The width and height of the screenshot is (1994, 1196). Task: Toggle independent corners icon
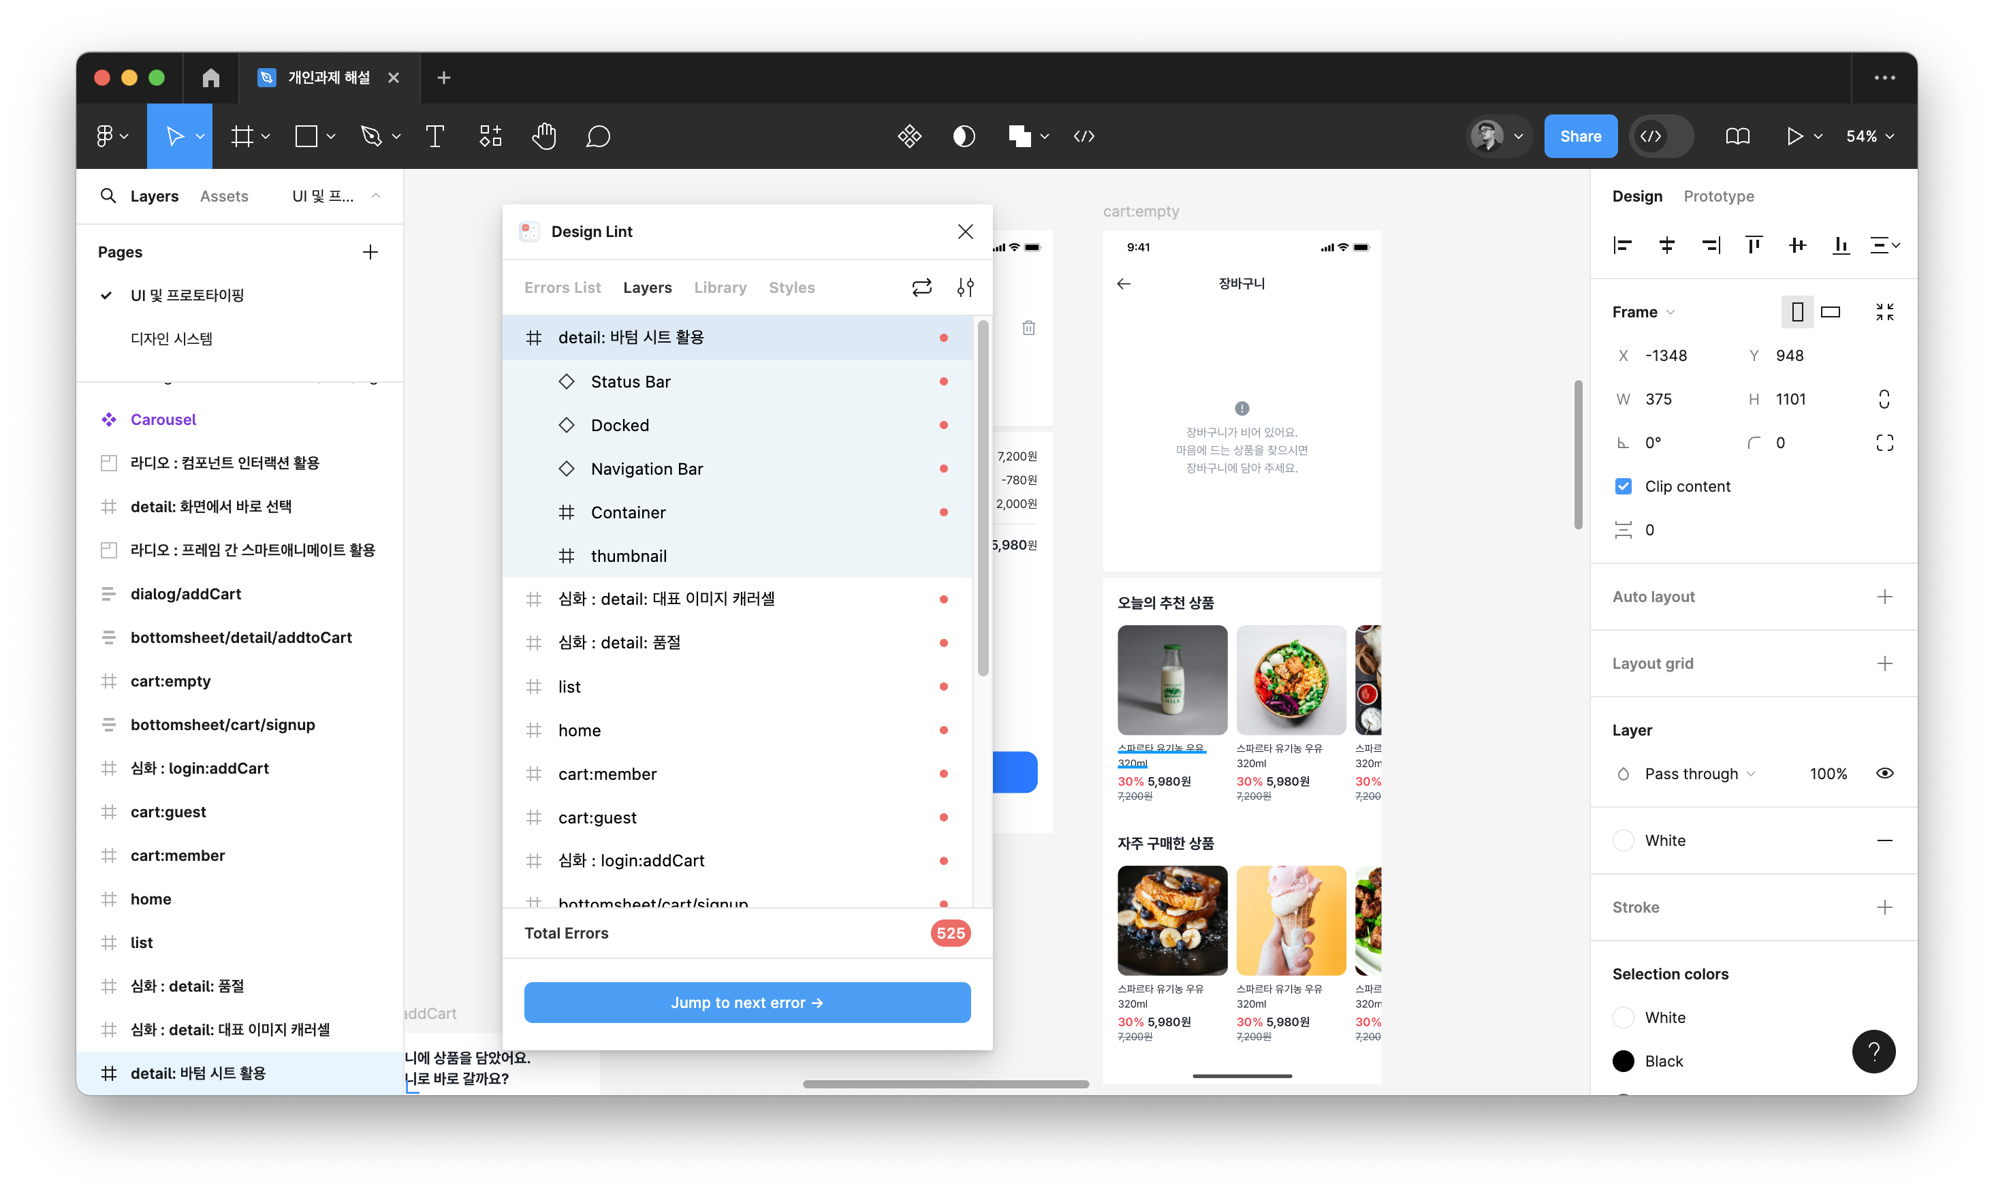[1884, 443]
